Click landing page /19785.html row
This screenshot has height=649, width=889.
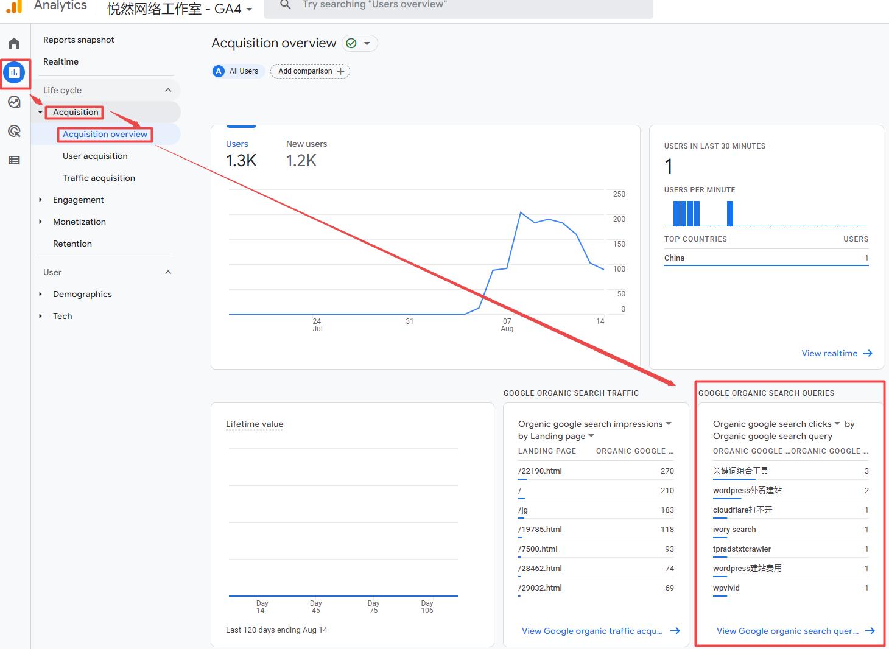[x=596, y=530]
